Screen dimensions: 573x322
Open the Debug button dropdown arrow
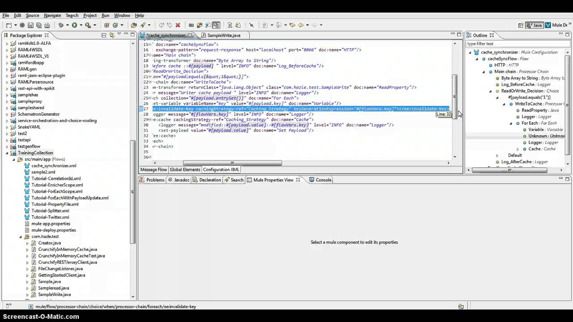coord(67,25)
